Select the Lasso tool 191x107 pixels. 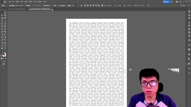[5, 15]
